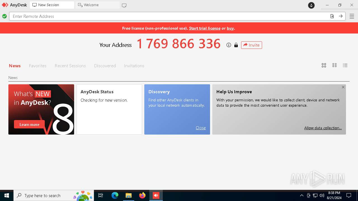This screenshot has width=358, height=201.
Task: Click the green connection status check icon
Action: [x=4, y=16]
